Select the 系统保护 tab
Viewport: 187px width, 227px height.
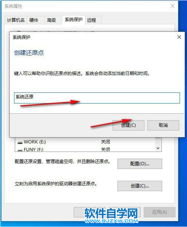tap(73, 20)
